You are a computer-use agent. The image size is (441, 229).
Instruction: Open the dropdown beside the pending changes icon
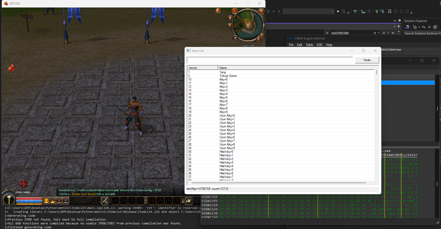[419, 27]
